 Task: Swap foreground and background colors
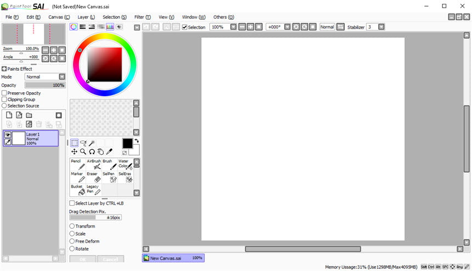137,141
